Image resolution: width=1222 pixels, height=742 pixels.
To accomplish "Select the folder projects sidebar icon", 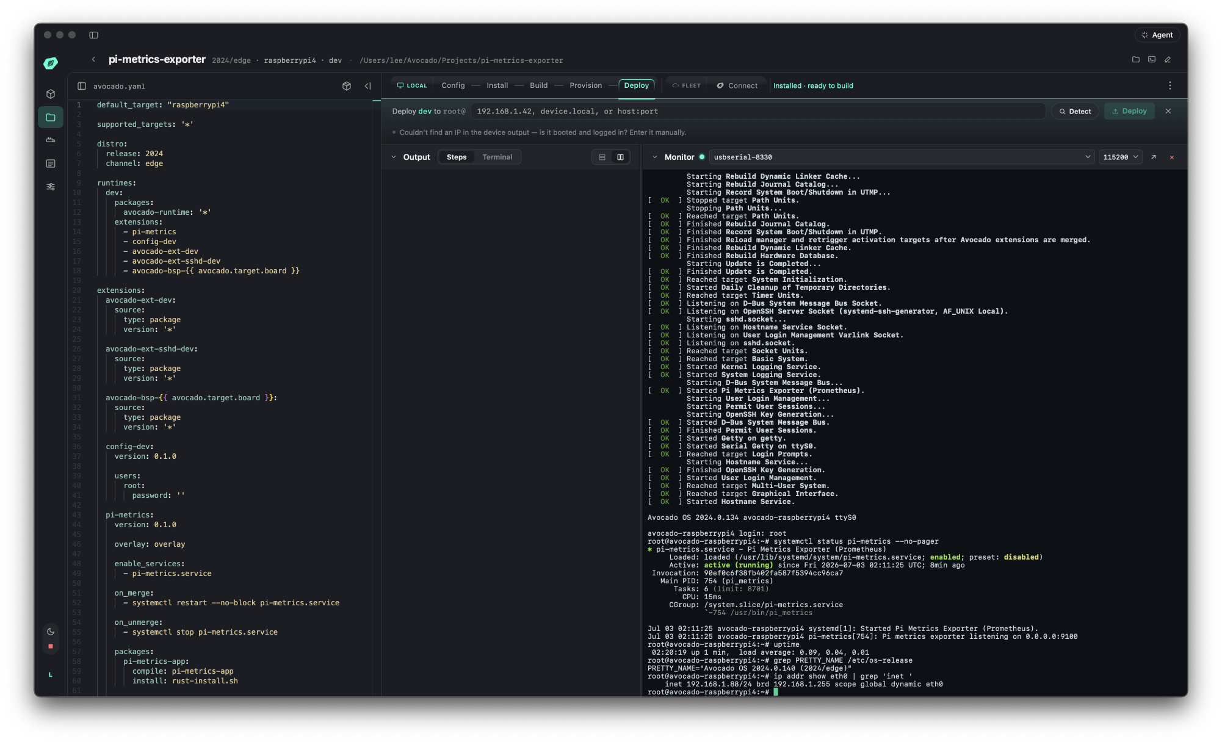I will 51,117.
